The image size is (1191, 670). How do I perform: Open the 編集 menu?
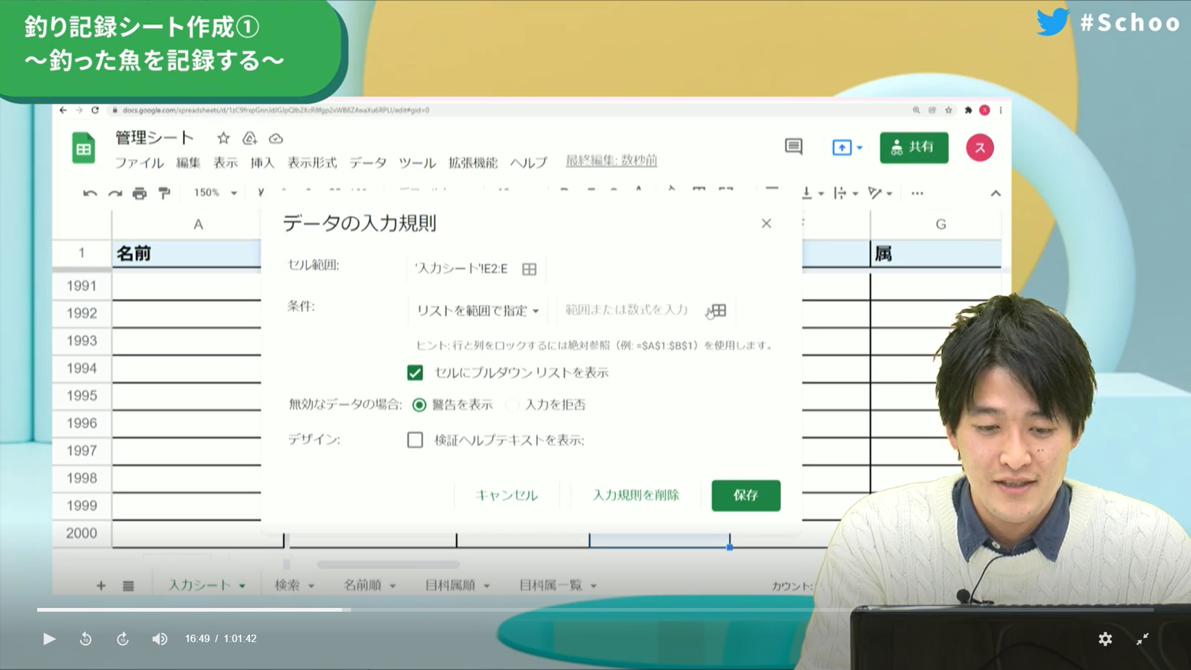tap(189, 163)
